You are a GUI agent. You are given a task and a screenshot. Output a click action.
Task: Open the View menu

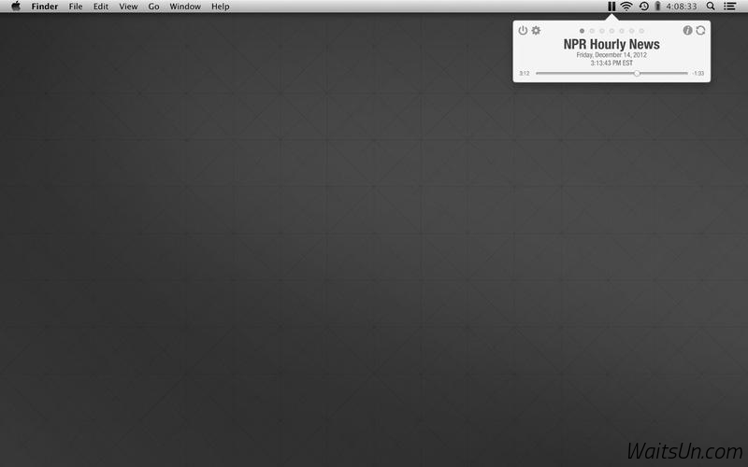pyautogui.click(x=128, y=7)
